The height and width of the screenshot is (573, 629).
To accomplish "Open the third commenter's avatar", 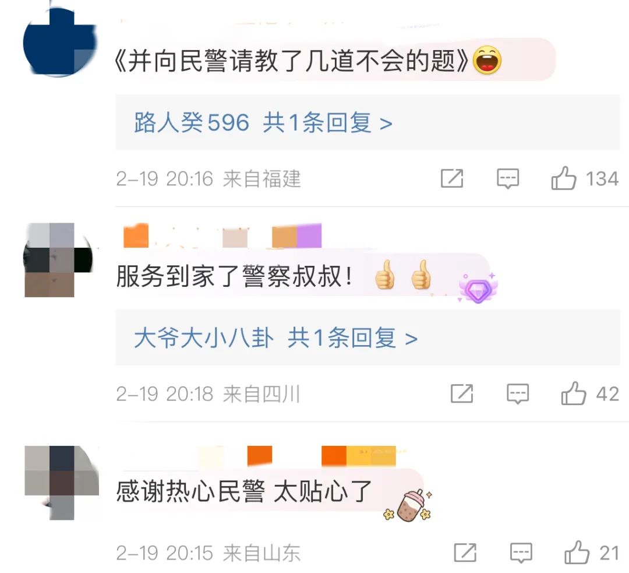I will (61, 483).
